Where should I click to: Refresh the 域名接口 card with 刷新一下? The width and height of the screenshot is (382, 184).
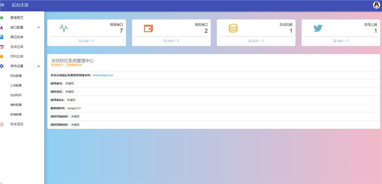[x=172, y=41]
